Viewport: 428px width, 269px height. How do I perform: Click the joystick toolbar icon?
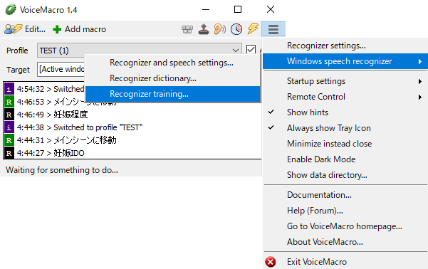[204, 29]
